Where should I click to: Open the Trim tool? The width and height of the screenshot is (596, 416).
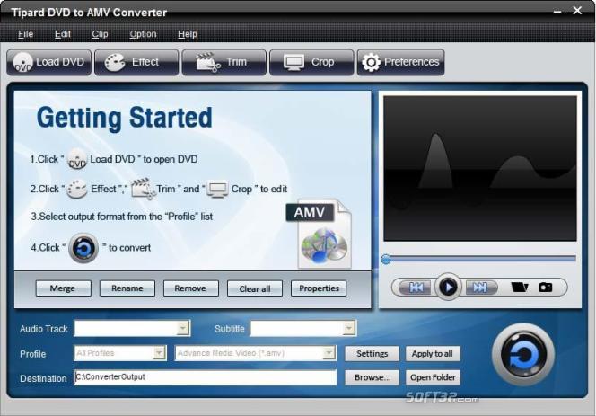(x=223, y=62)
